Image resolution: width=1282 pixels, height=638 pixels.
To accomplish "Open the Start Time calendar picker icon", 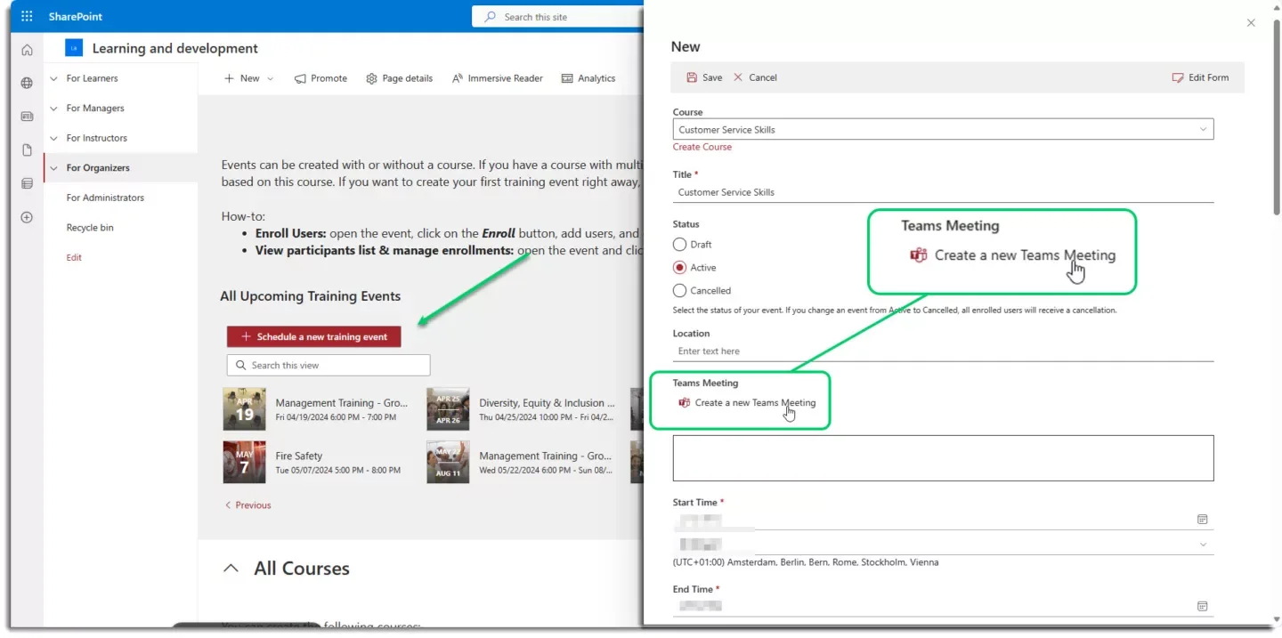I will [x=1202, y=519].
